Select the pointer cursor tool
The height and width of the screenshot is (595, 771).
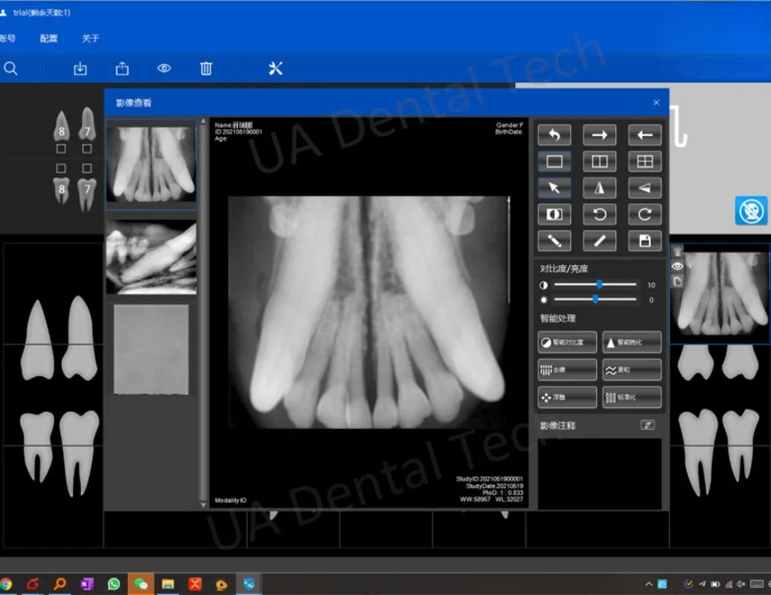554,188
